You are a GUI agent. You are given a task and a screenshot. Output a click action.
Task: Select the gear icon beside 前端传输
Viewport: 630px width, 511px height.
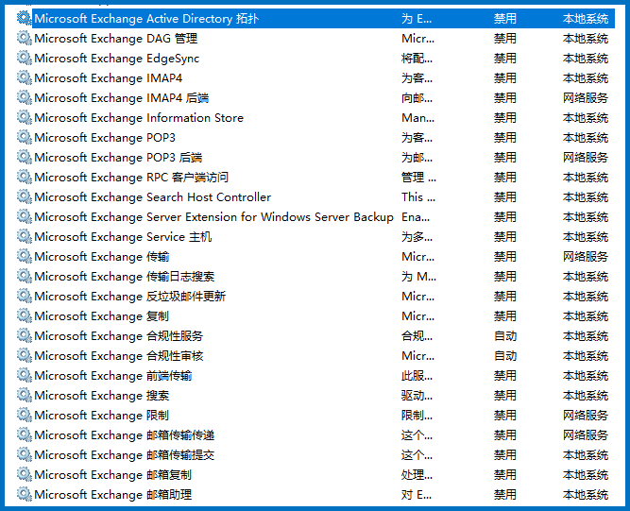click(x=25, y=375)
